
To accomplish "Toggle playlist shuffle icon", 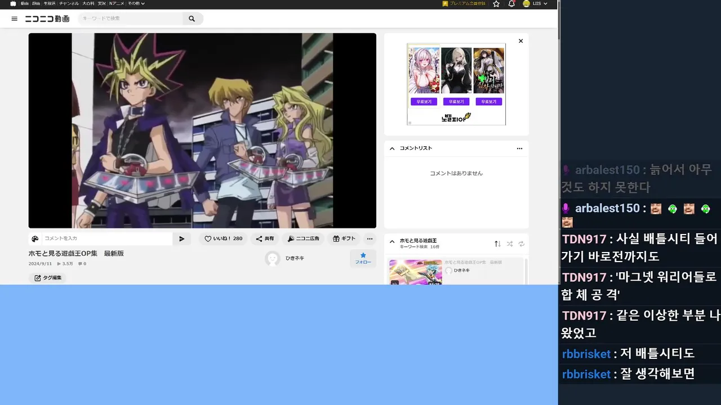I will (x=510, y=244).
